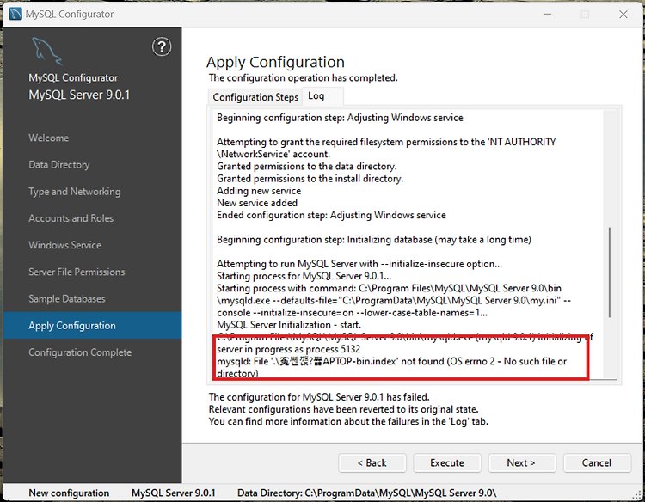Viewport: 645px width, 502px height.
Task: Click 'Granted permissions to the data directory.' line
Action: (x=307, y=166)
